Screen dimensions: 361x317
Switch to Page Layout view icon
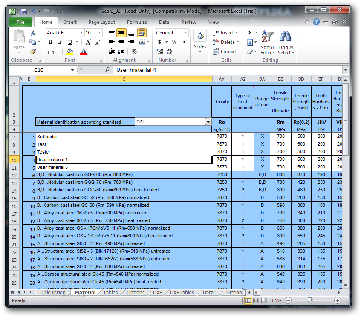pyautogui.click(x=256, y=300)
